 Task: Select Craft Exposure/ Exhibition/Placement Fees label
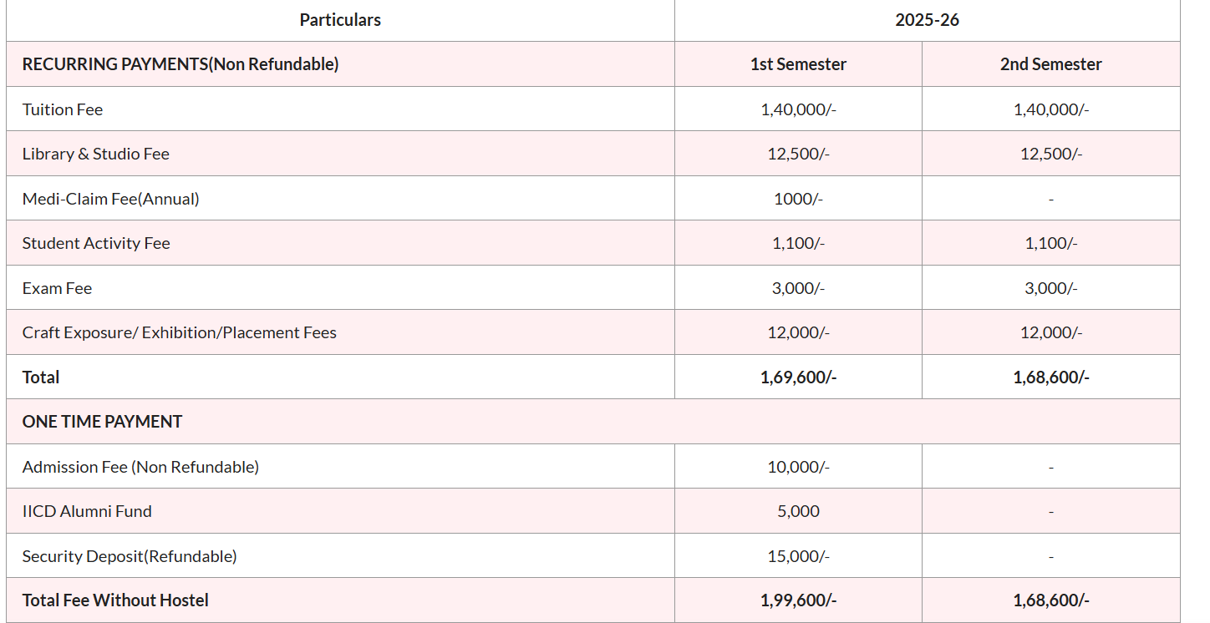click(180, 332)
